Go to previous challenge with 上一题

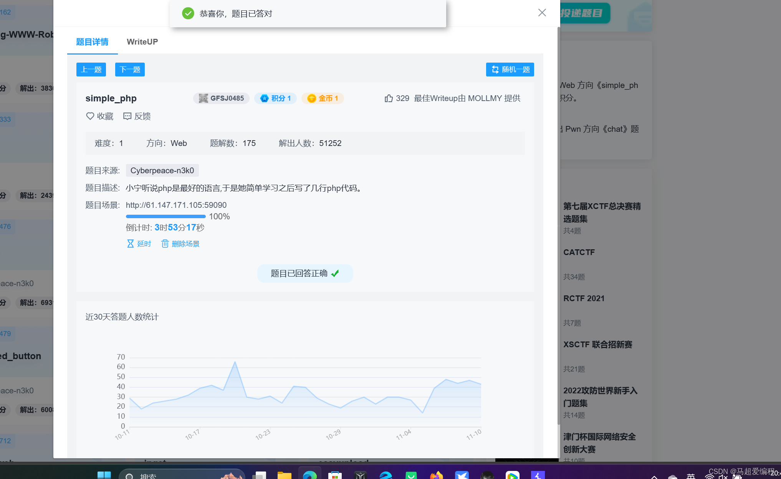91,70
